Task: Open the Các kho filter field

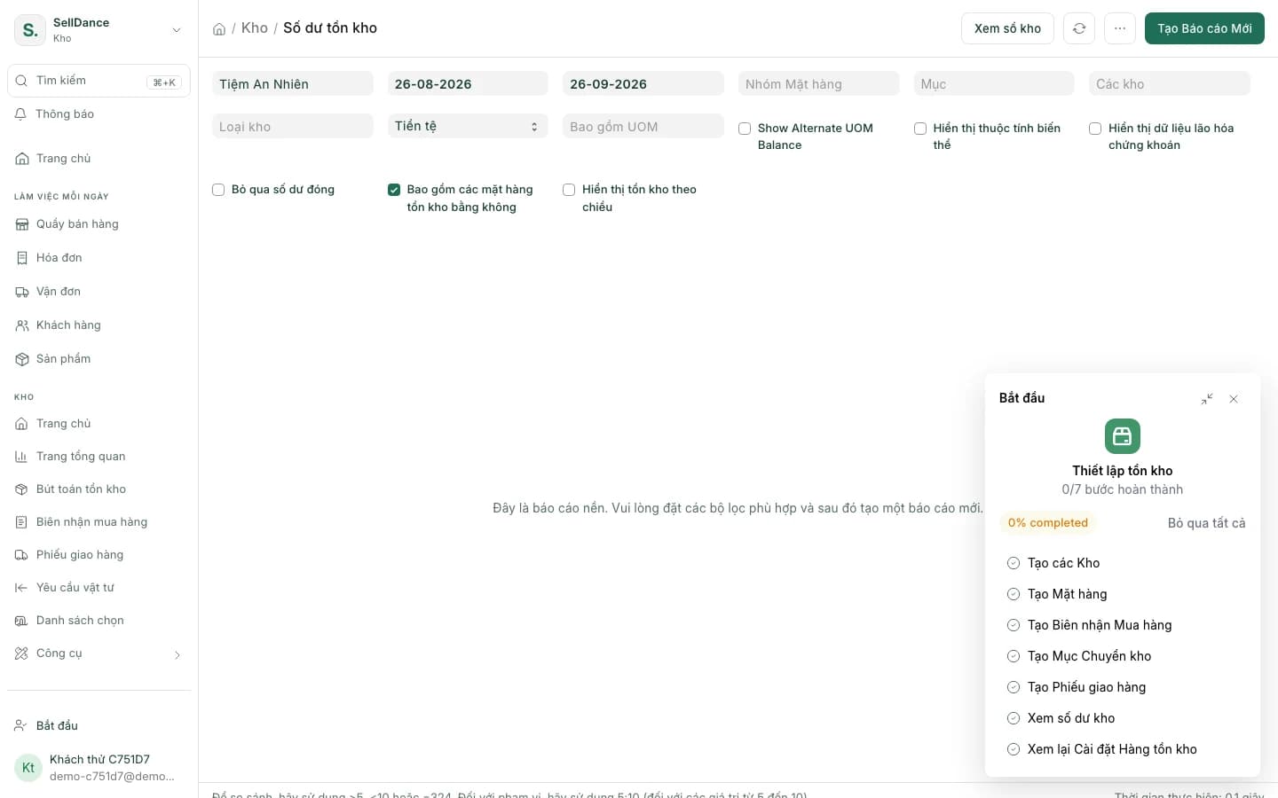Action: (1169, 84)
